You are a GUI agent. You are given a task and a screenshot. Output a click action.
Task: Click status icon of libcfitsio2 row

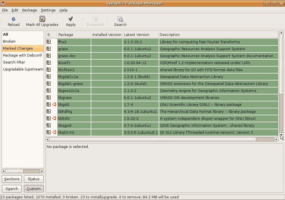48,70
